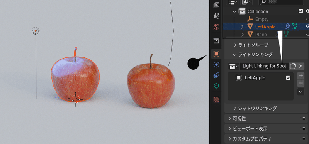This screenshot has height=144, width=309.
Task: Open the World properties tab
Action: point(217,27)
